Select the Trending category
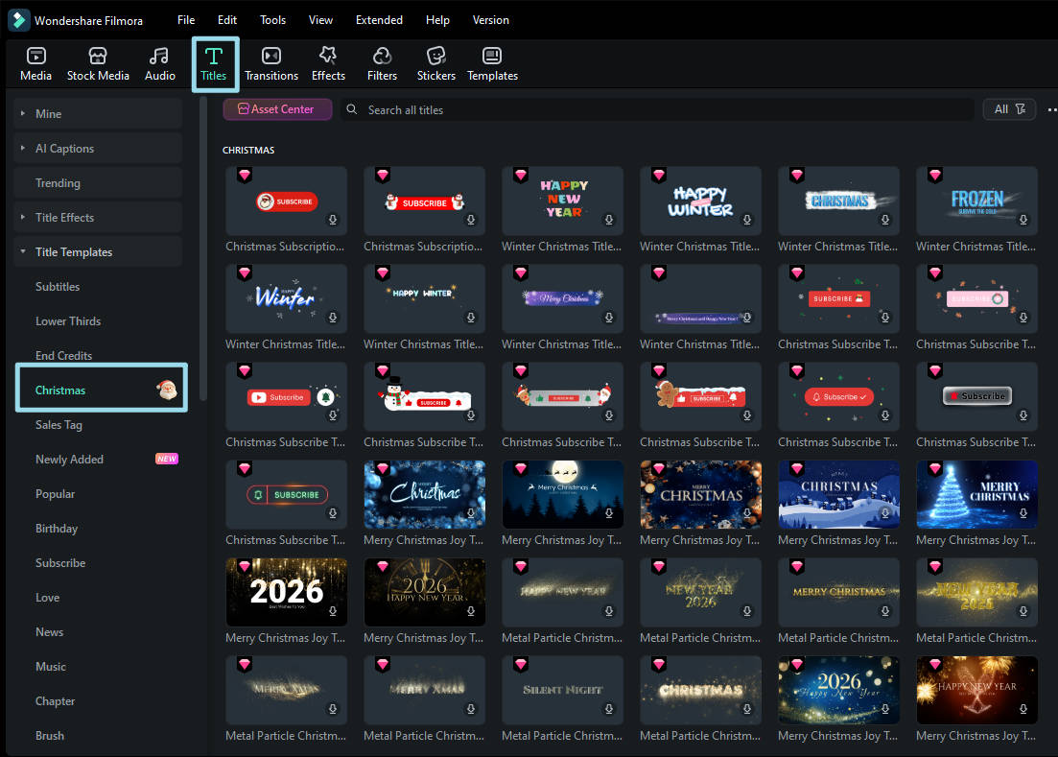Screen dimensions: 1058x757 [98, 183]
